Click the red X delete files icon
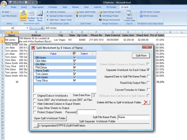The width and height of the screenshot is (187, 140). (x=146, y=102)
